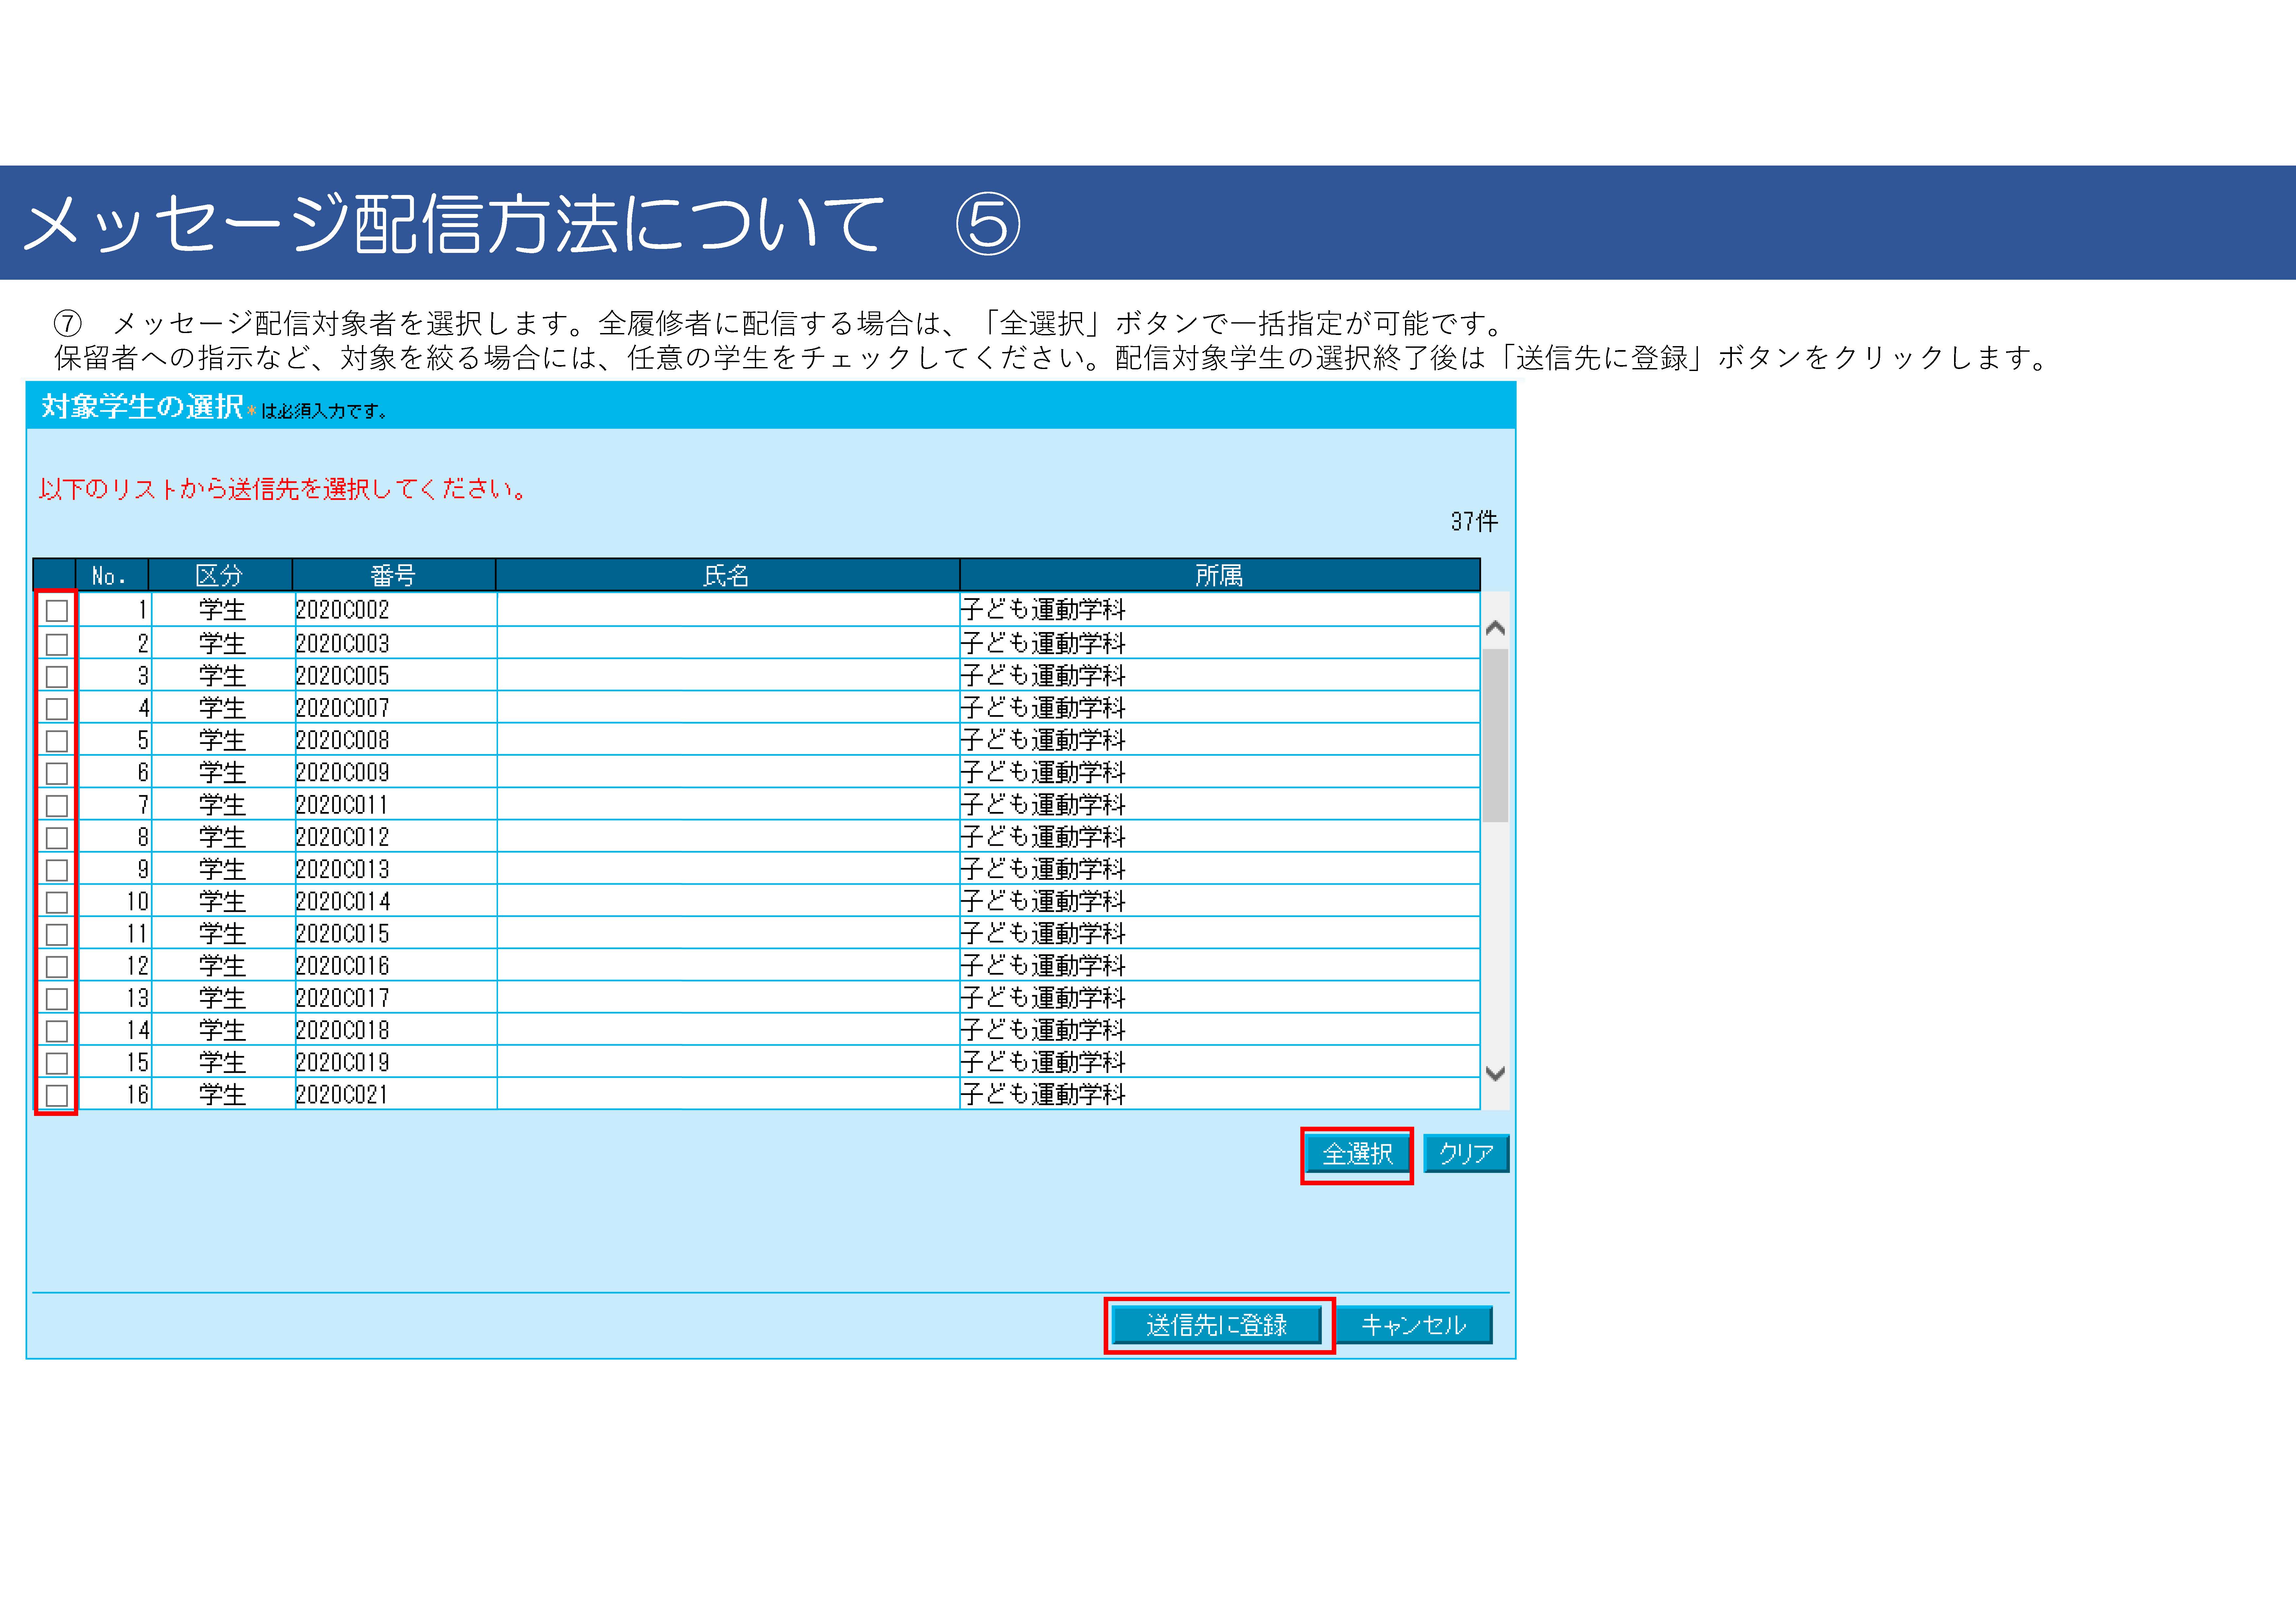Toggle checkbox for student 2020C013

coord(57,870)
